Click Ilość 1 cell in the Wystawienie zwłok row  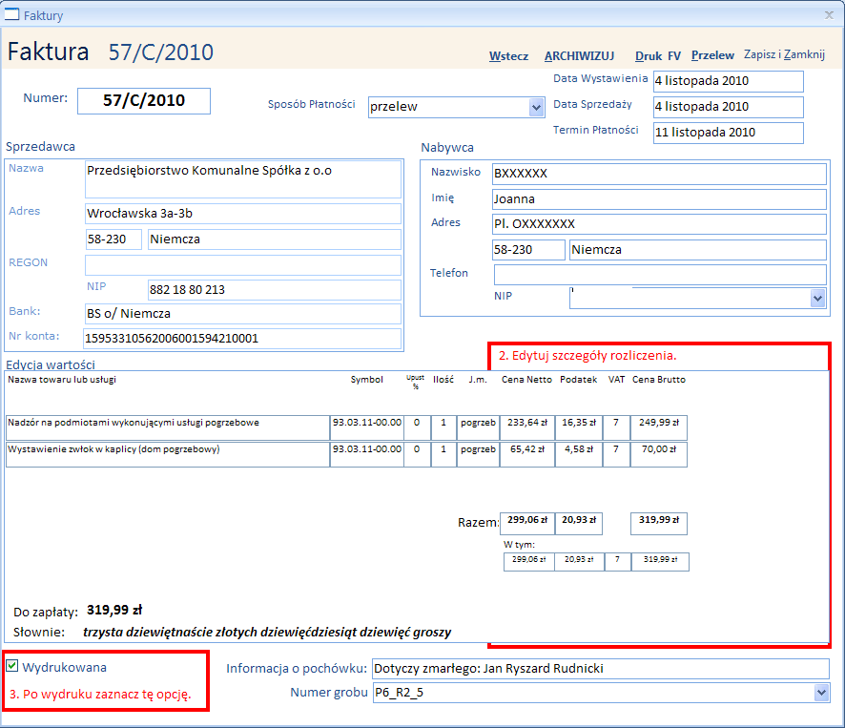click(x=443, y=454)
